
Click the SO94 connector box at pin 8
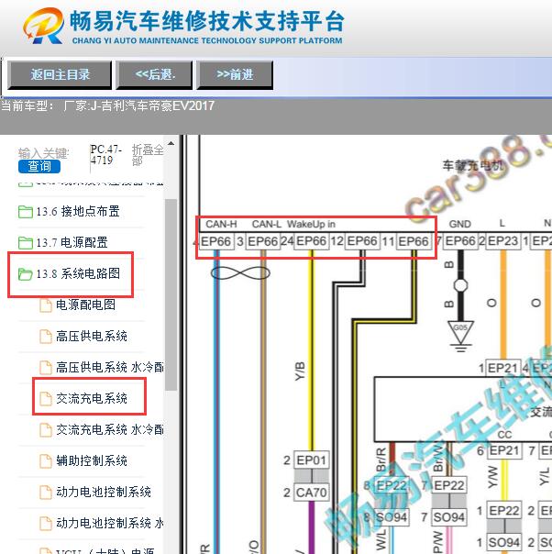[x=392, y=517]
